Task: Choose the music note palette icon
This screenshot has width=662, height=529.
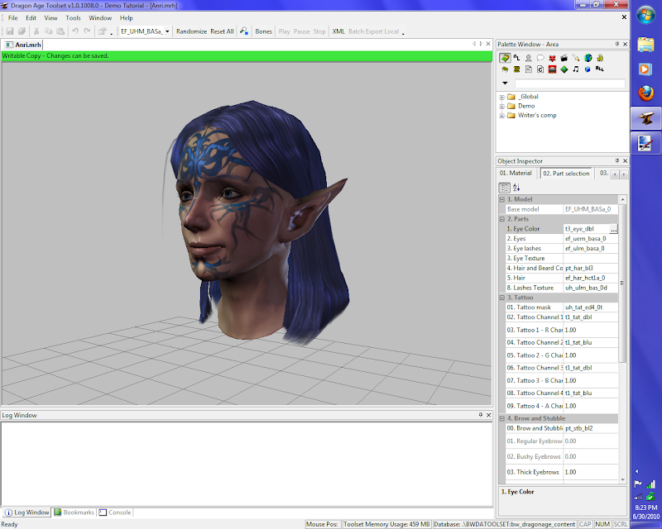Action: point(575,69)
